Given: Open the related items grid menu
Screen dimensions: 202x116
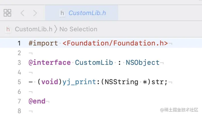Looking at the screenshot, I should 7,13.
